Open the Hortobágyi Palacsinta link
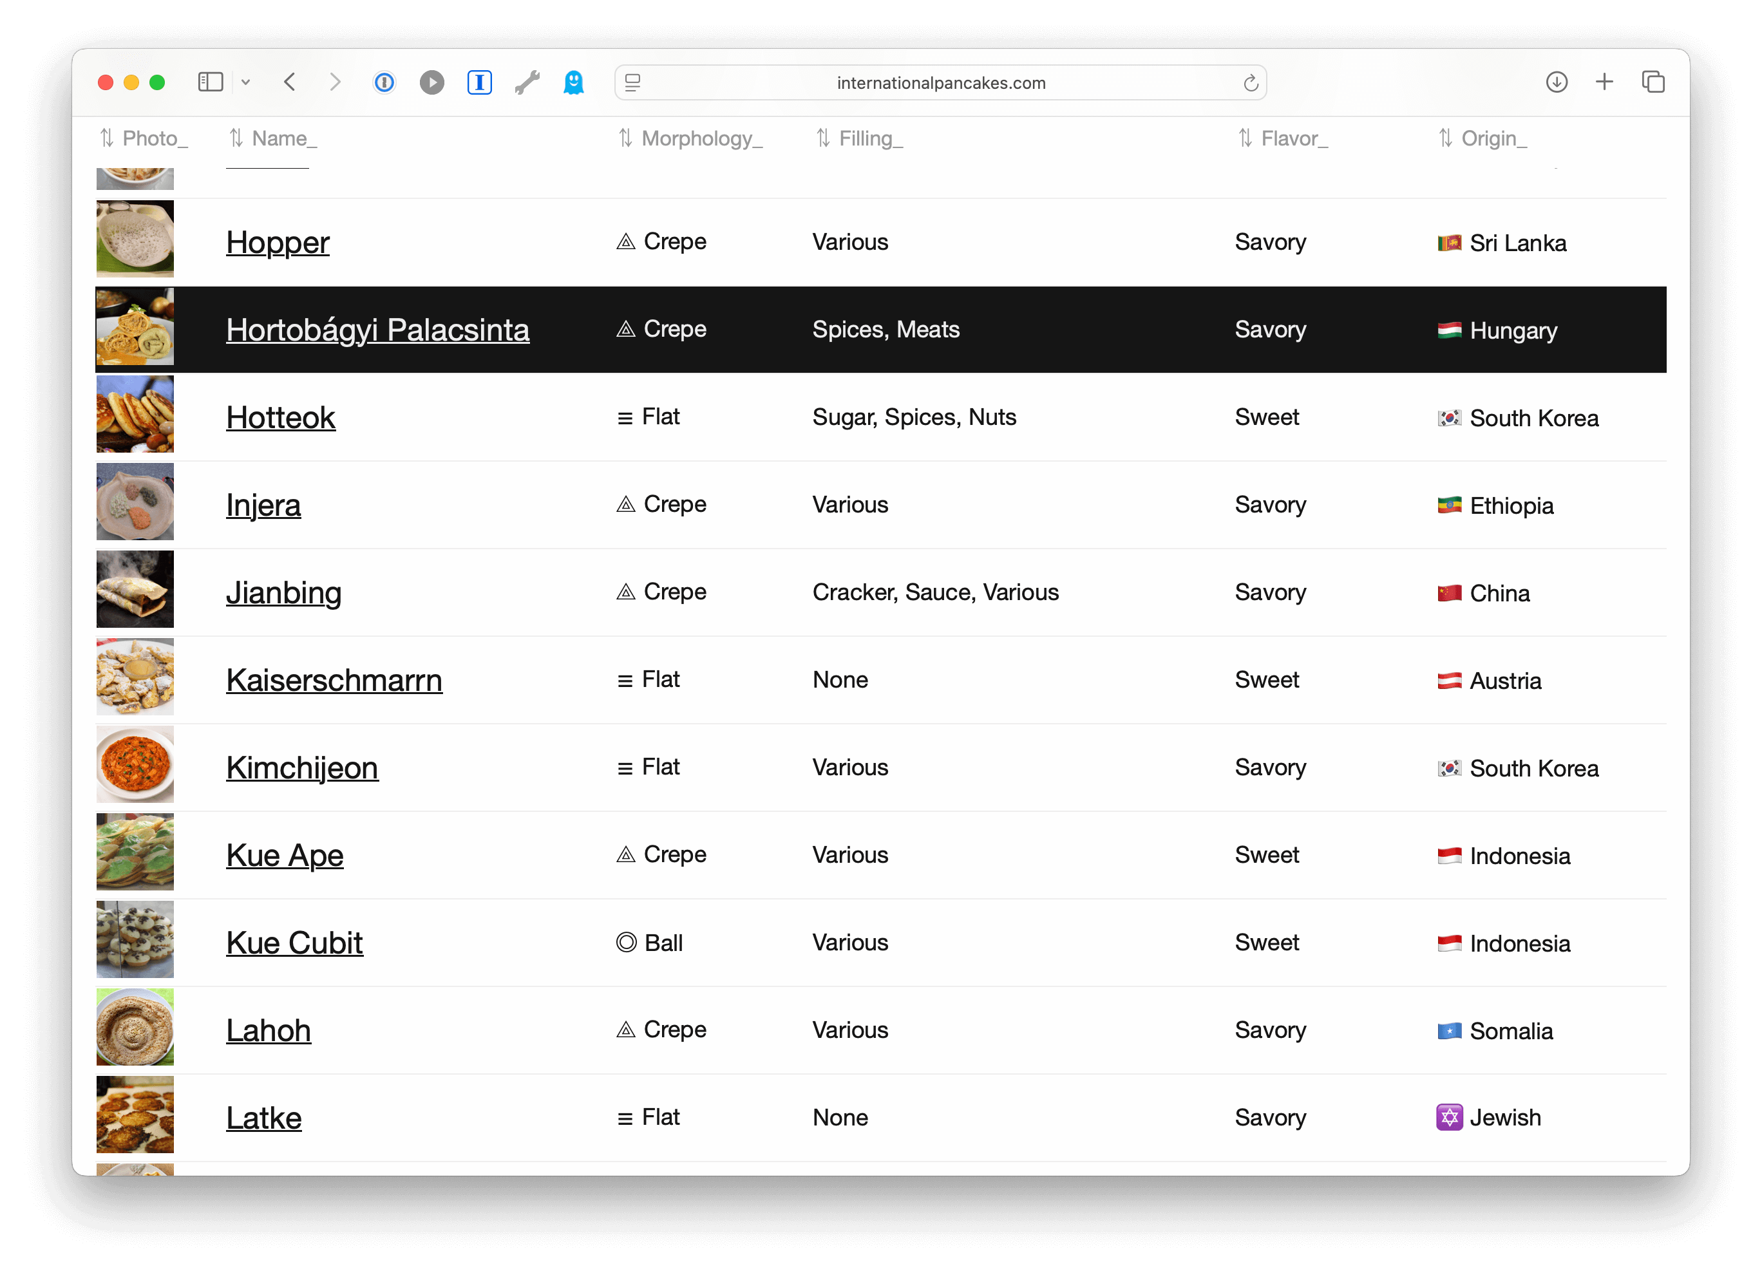This screenshot has width=1762, height=1271. pos(377,330)
